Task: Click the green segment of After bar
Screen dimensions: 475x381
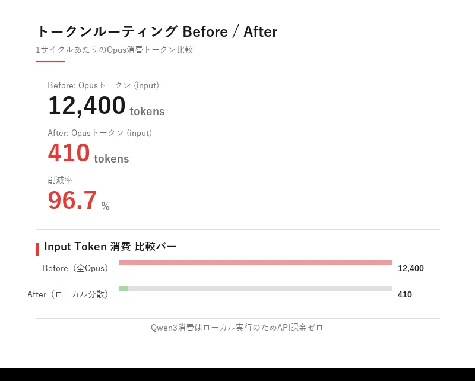Action: coord(123,288)
